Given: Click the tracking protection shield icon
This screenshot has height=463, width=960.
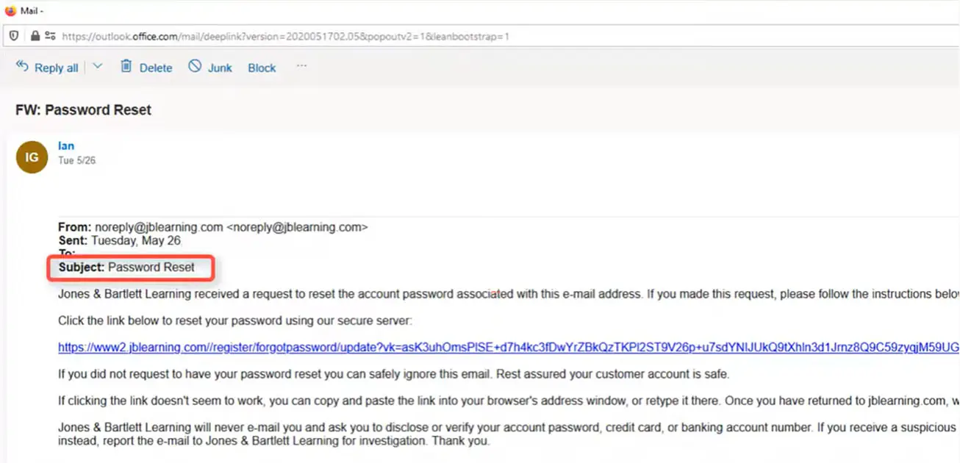Looking at the screenshot, I should tap(13, 35).
